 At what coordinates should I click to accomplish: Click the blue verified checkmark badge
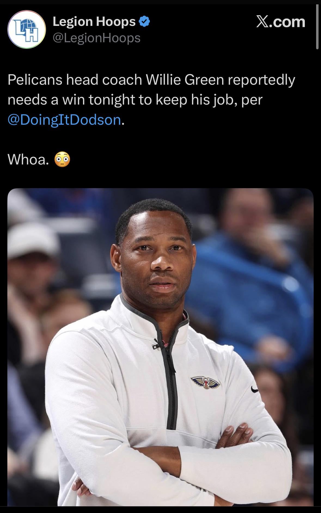coord(145,22)
